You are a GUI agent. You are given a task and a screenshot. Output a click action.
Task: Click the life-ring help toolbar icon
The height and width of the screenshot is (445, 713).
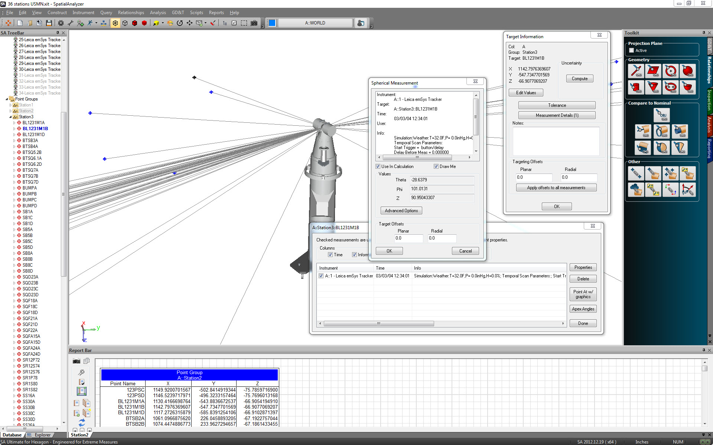8,23
